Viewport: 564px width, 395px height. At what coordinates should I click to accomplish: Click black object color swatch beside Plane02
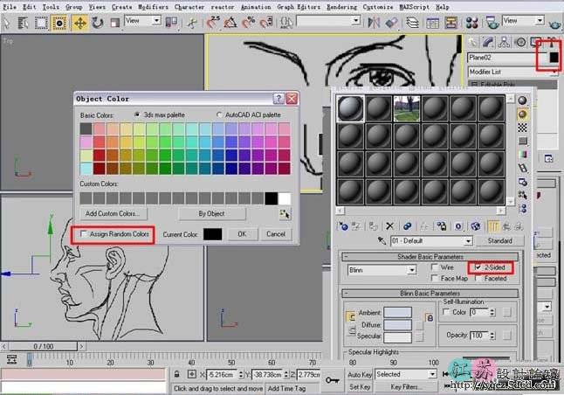click(x=554, y=58)
